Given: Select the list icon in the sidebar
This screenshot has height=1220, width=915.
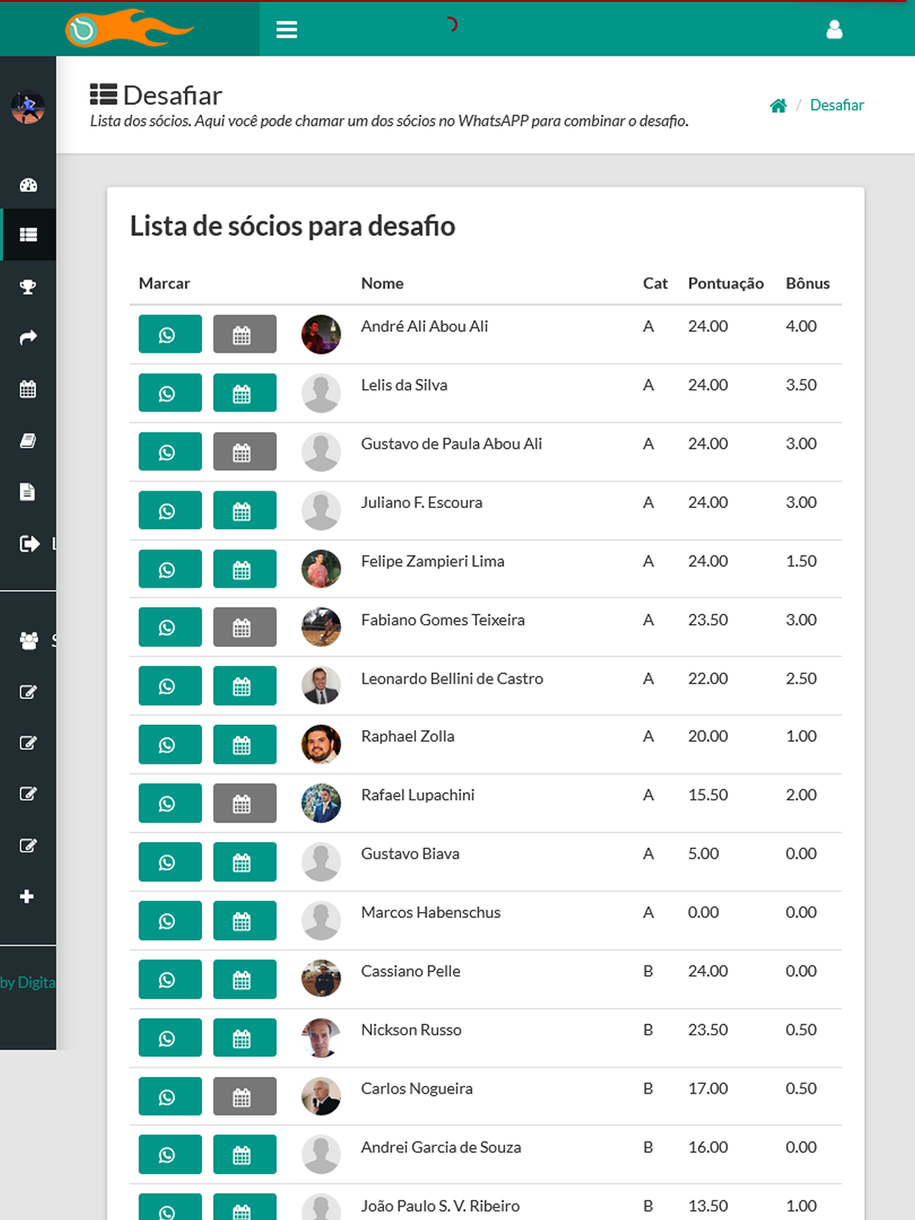Looking at the screenshot, I should [x=28, y=234].
